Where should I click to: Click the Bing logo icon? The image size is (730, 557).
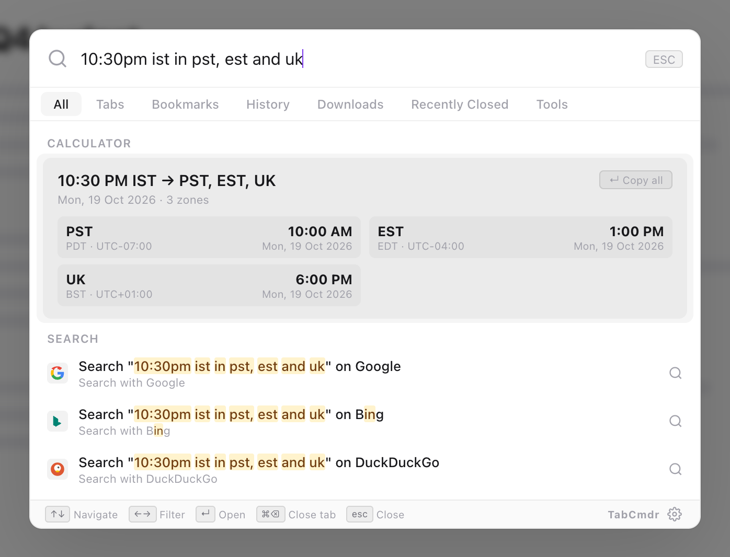pos(58,421)
